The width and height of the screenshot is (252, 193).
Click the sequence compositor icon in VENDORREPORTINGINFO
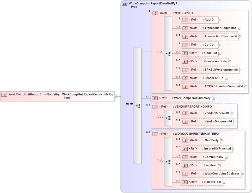tap(168, 118)
